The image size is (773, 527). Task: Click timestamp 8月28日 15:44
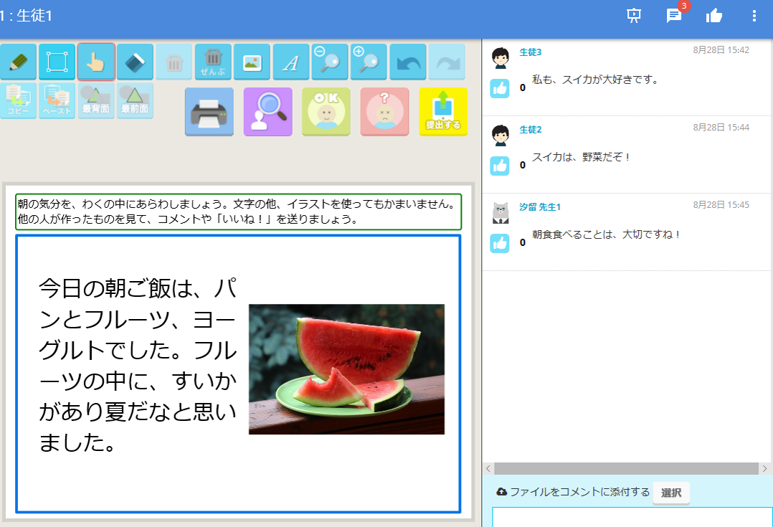point(721,128)
